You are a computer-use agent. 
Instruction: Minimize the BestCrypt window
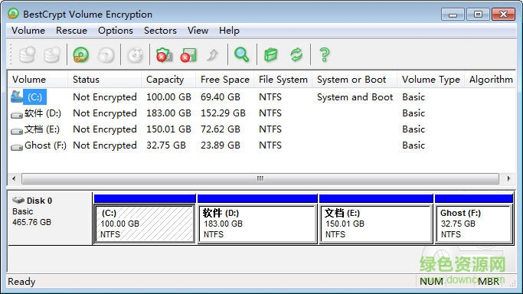453,15
